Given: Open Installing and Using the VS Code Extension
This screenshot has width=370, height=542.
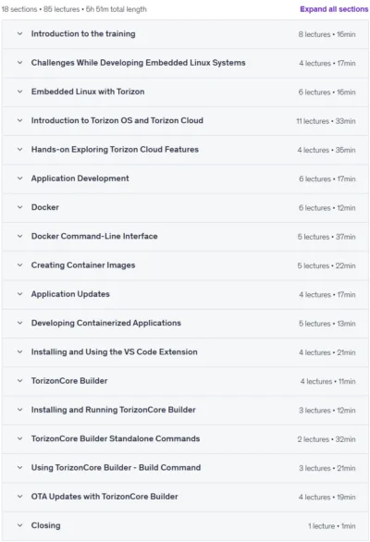Looking at the screenshot, I should pos(185,351).
